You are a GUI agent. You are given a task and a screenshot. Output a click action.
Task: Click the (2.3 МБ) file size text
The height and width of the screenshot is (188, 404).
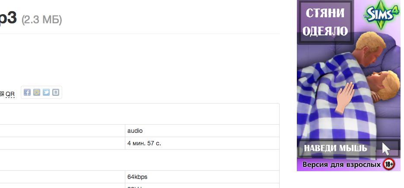[41, 19]
